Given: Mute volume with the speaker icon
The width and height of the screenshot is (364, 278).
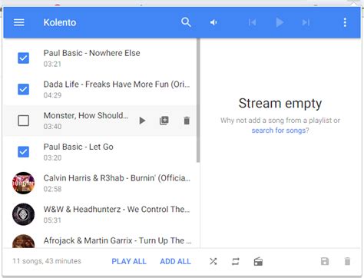Looking at the screenshot, I should coord(213,22).
